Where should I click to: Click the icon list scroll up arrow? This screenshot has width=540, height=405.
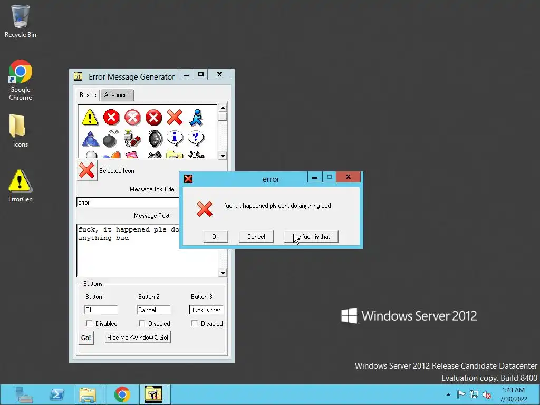click(223, 108)
